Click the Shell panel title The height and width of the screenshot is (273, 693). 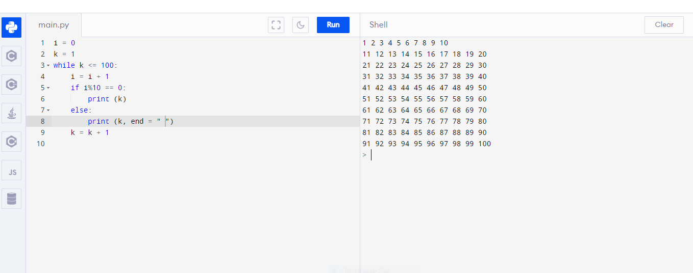[x=379, y=24]
